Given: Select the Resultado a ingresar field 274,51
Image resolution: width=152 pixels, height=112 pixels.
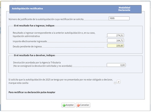Looking at the screenshot, I should [116, 35].
